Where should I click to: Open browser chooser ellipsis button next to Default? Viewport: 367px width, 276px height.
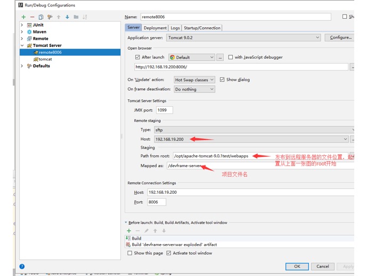[220, 57]
